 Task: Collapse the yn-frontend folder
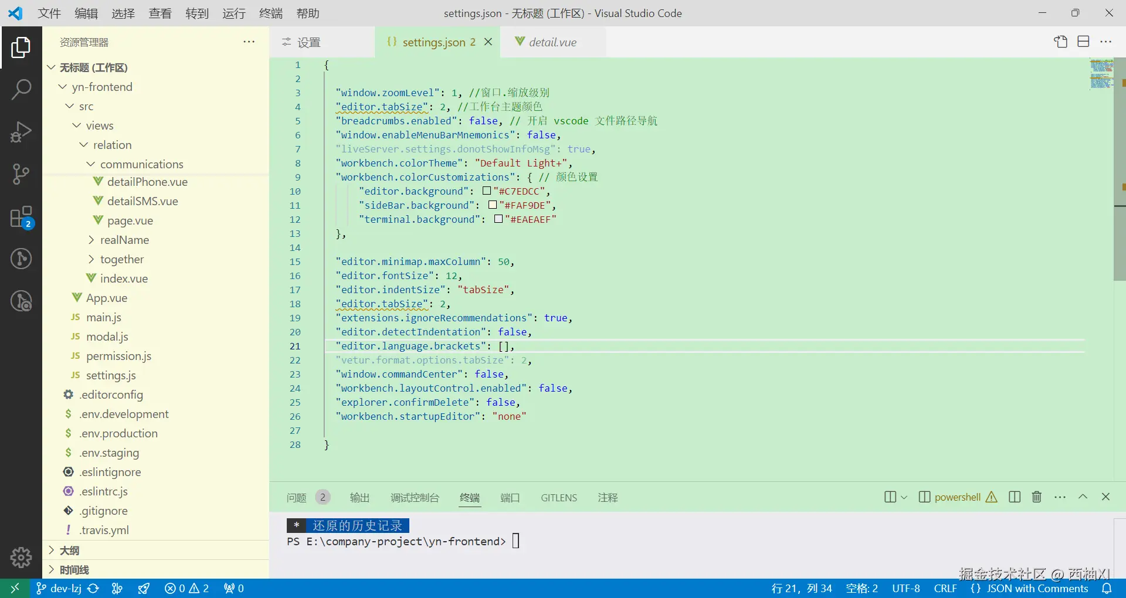pos(63,87)
